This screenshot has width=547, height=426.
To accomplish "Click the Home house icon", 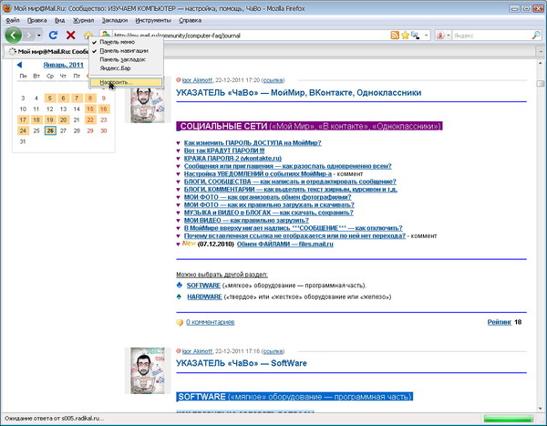I will point(88,35).
